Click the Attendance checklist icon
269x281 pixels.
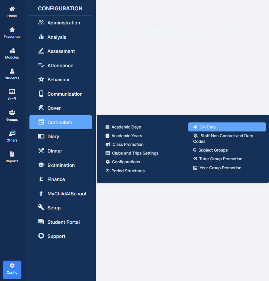point(41,66)
